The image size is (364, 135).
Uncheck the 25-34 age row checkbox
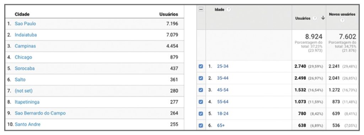tap(201, 66)
